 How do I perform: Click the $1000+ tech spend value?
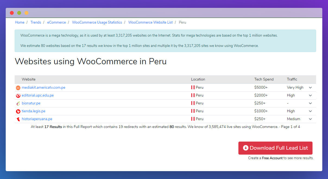pos(261,111)
